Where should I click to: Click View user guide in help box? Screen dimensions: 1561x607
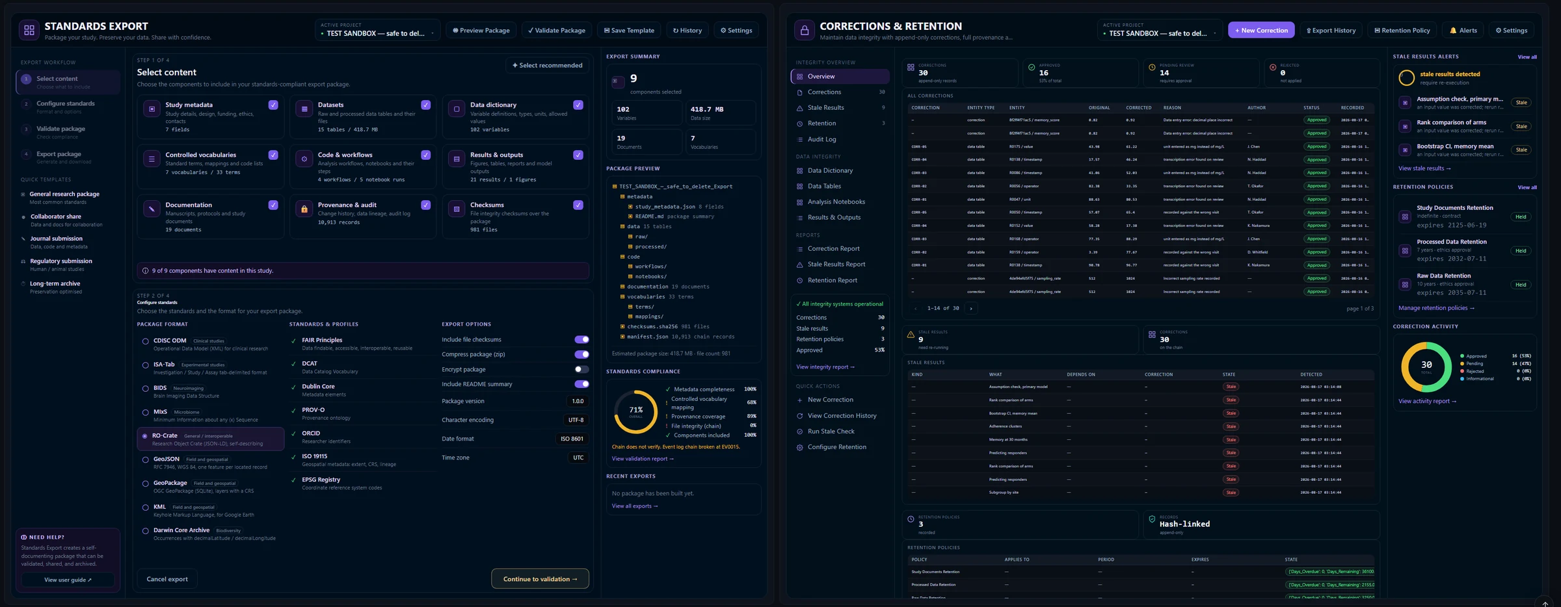click(x=68, y=580)
